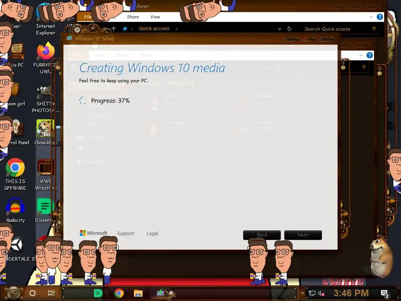The width and height of the screenshot is (401, 301).
Task: Open Chrome from the taskbar
Action: tap(119, 293)
